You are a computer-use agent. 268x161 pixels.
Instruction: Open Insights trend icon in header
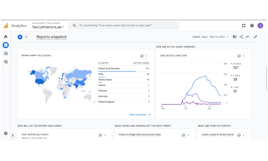248,37
